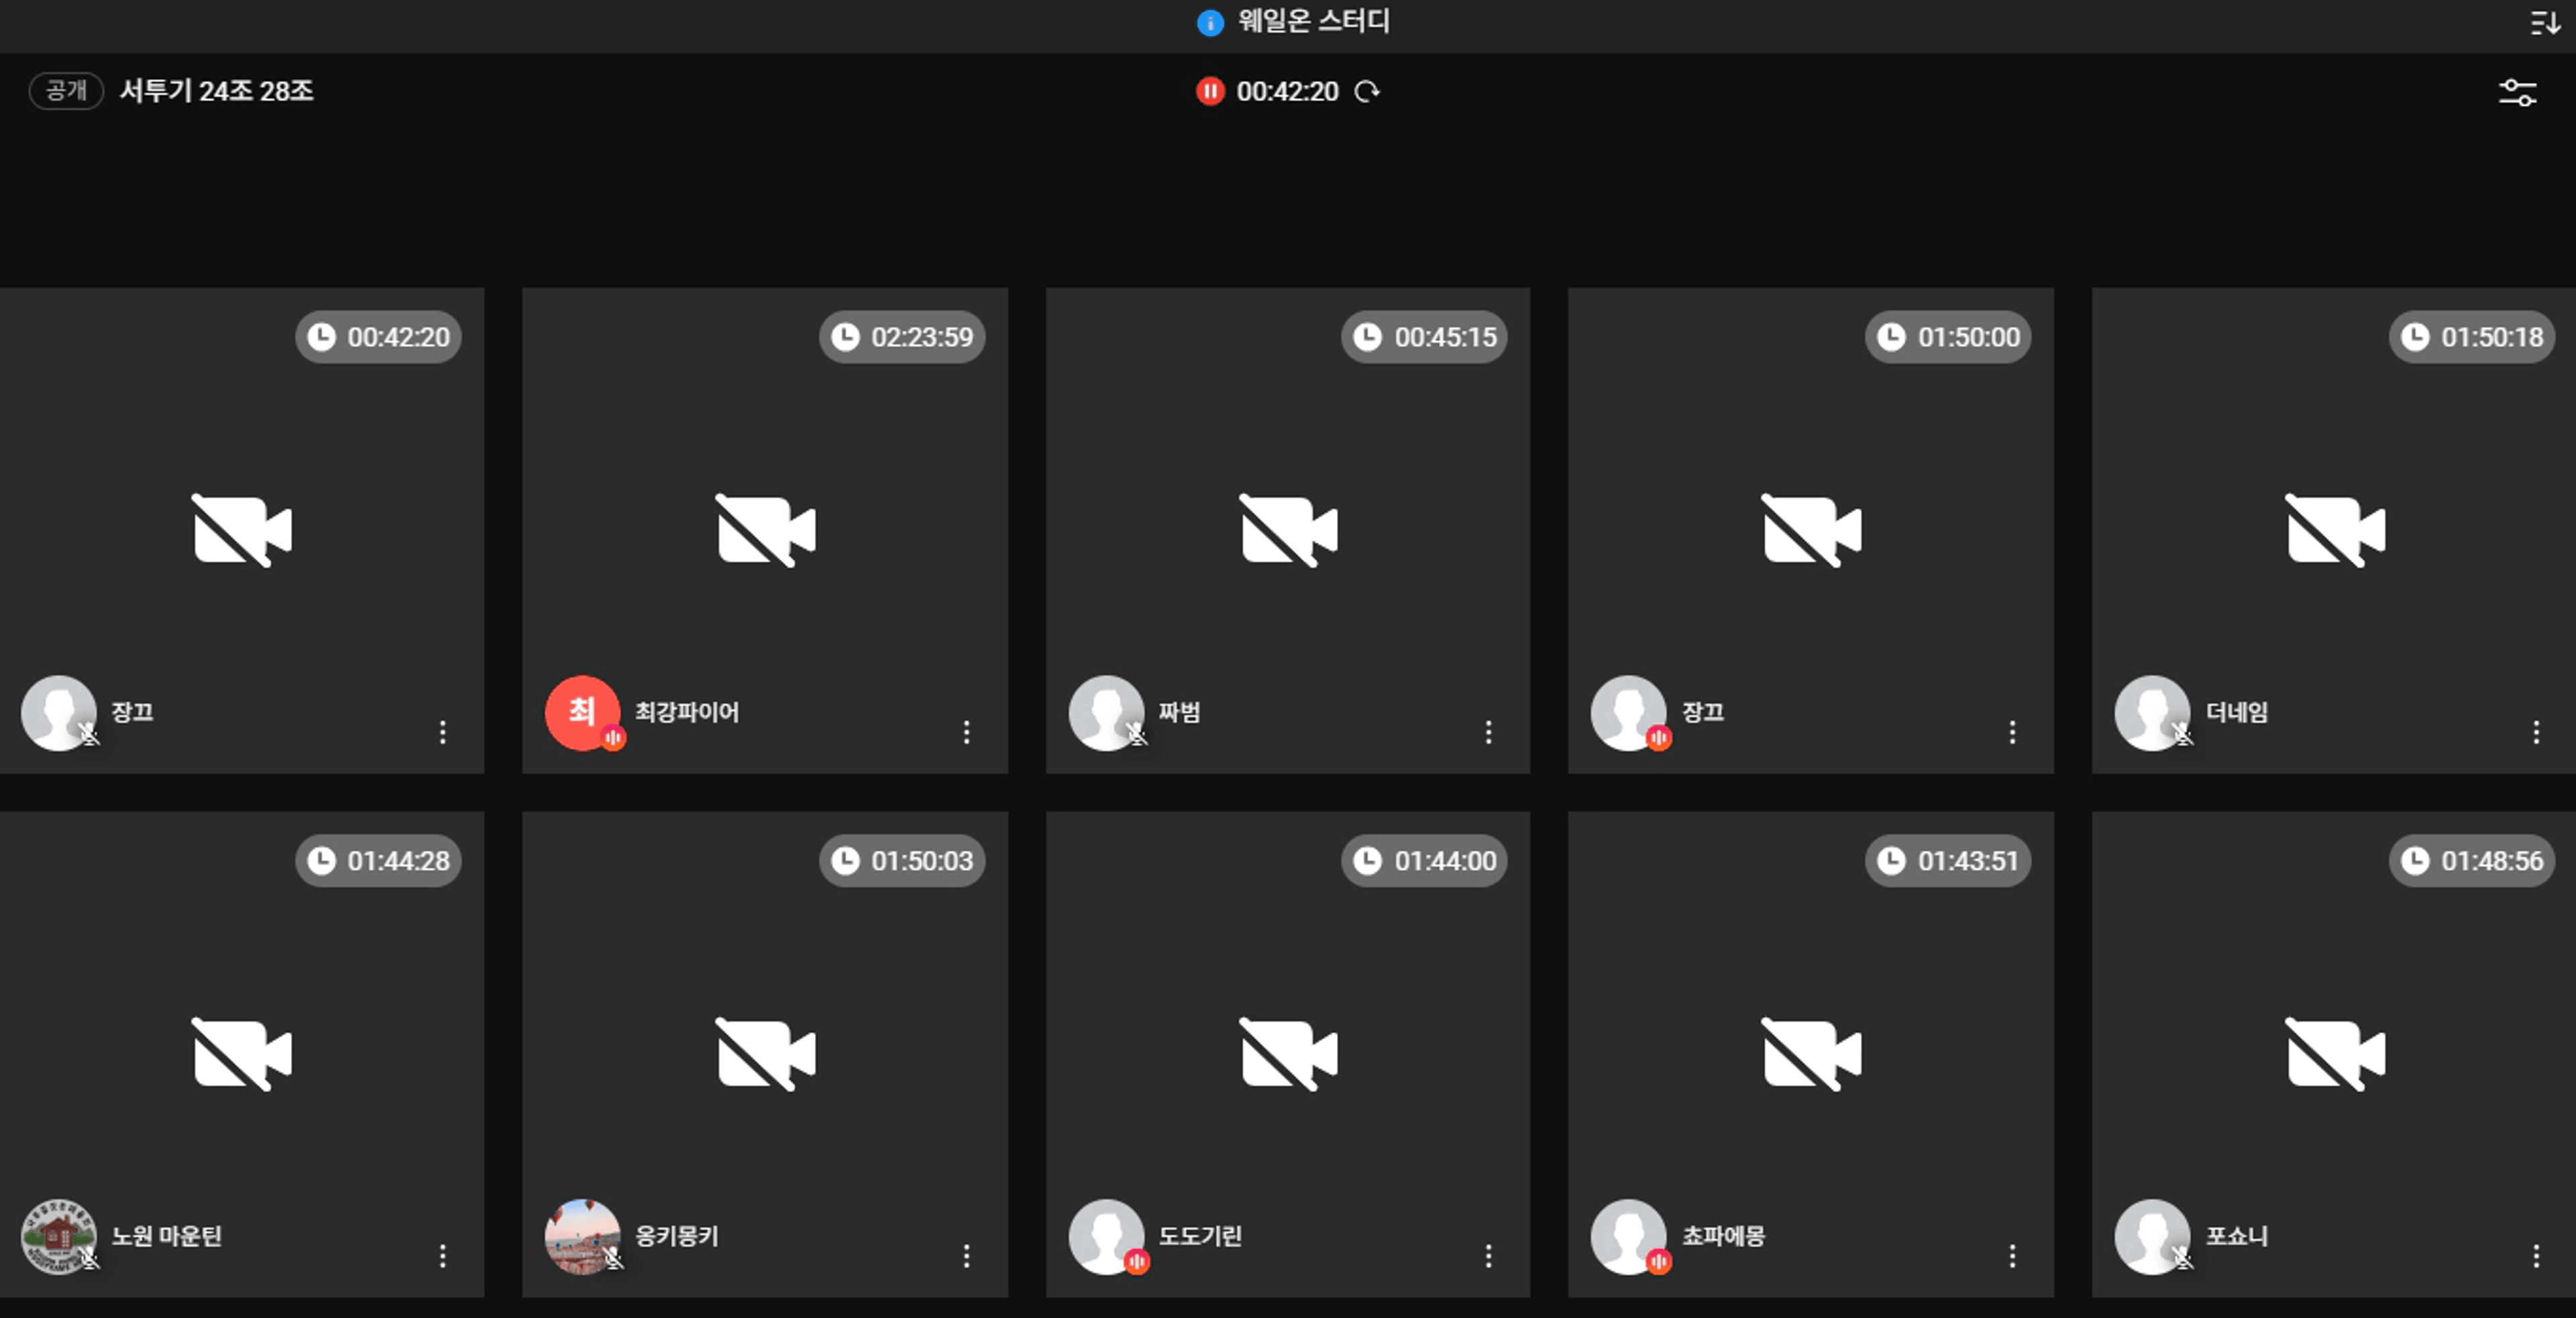Image resolution: width=2576 pixels, height=1318 pixels.
Task: Reset the timer with the refresh icon
Action: point(1367,91)
